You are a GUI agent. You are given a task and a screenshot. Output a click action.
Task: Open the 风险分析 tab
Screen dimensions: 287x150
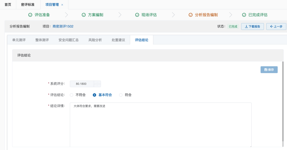(x=95, y=40)
